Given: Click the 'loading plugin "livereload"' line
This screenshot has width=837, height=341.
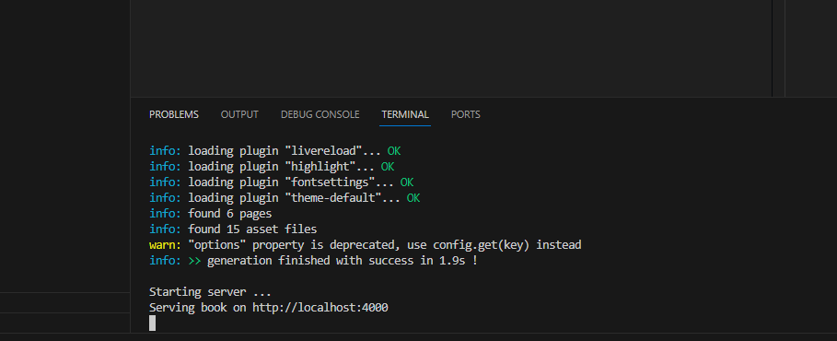Looking at the screenshot, I should point(275,151).
